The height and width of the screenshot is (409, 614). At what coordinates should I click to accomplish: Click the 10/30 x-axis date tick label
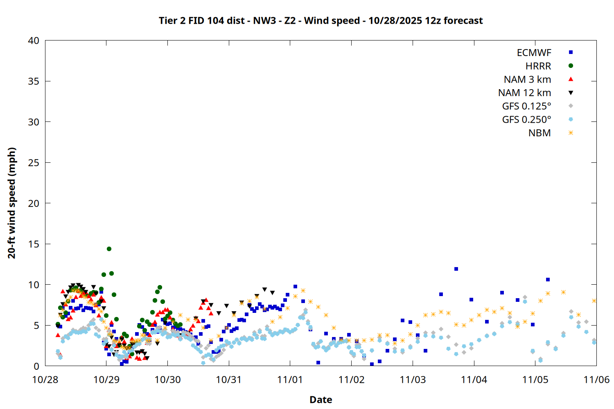167,380
